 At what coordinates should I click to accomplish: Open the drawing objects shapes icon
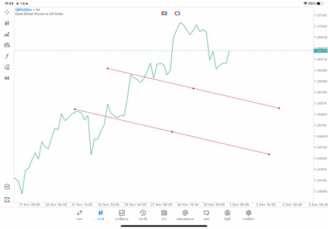pyautogui.click(x=7, y=67)
